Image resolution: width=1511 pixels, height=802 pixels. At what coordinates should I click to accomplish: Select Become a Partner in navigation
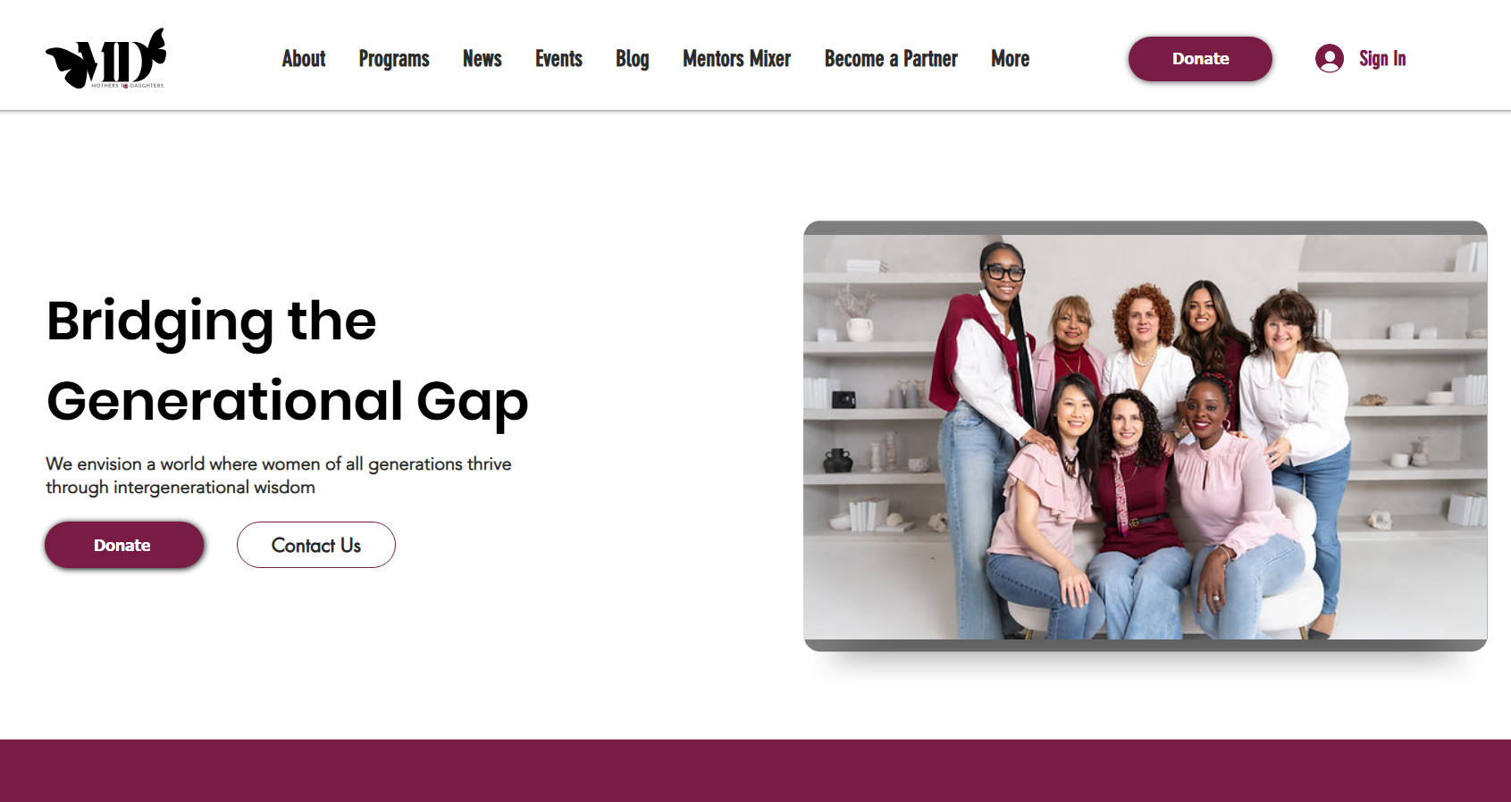891,59
